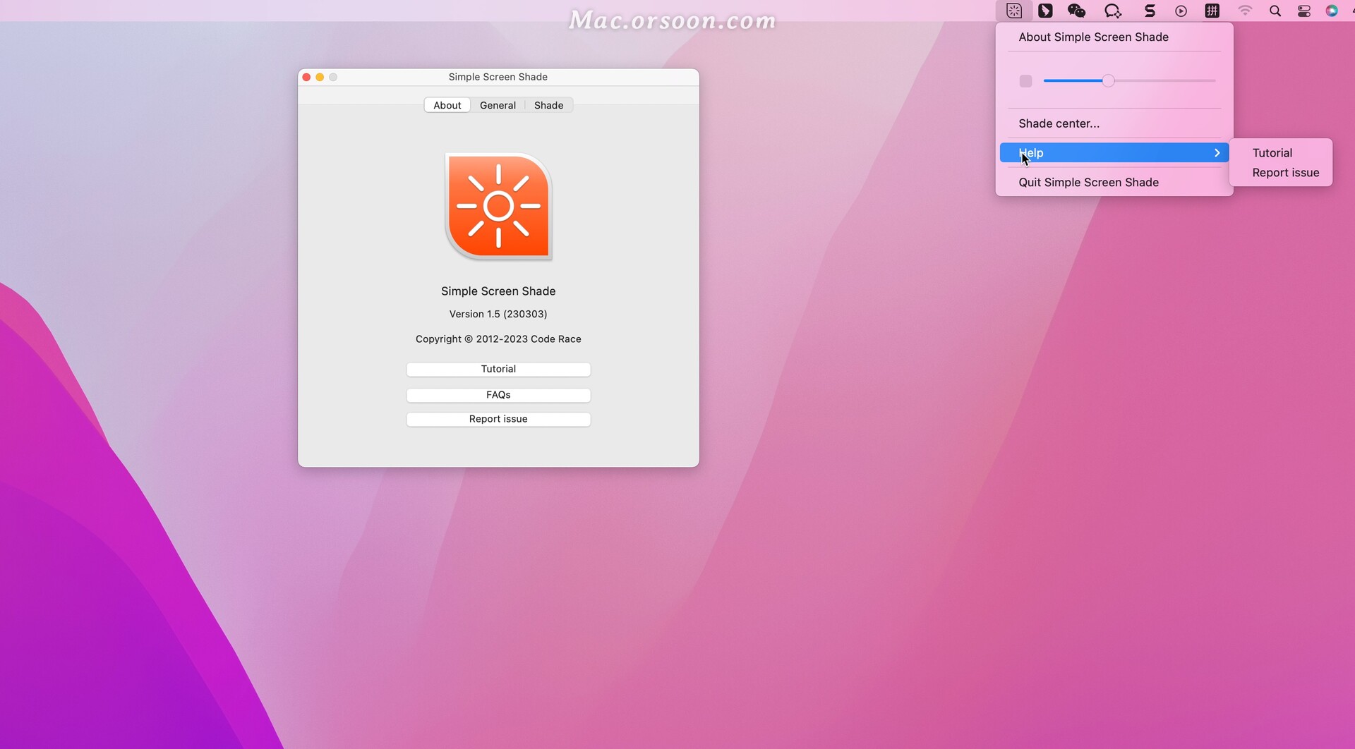Click the play-circle menu bar icon
Image resolution: width=1355 pixels, height=749 pixels.
(1181, 11)
